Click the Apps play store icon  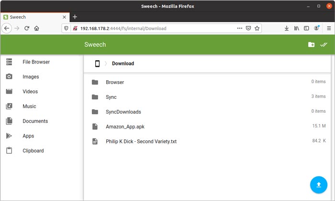point(9,136)
